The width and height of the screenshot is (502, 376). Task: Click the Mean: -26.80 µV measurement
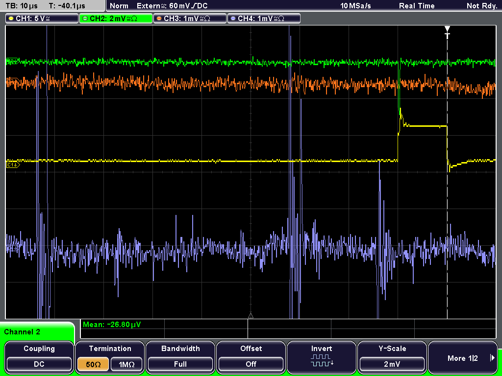[x=112, y=325]
